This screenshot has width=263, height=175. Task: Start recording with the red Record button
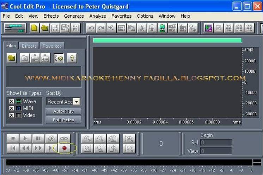coord(65,148)
